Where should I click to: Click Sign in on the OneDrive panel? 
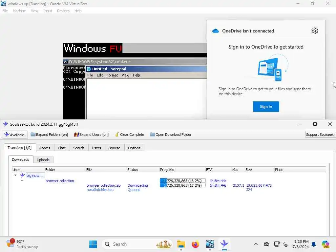(x=266, y=107)
